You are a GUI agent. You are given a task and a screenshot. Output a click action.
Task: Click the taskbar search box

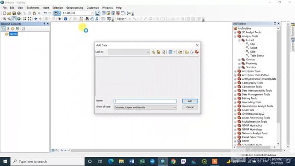coord(47,161)
